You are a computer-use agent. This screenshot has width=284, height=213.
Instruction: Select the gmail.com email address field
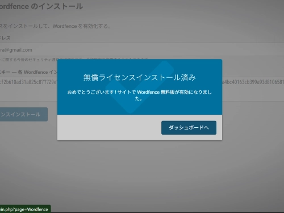click(142, 50)
